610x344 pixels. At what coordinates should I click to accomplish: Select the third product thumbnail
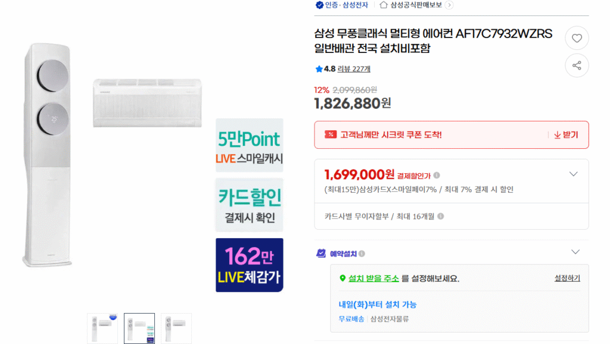[x=176, y=328]
